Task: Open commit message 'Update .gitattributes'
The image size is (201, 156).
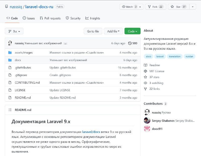Action: (63, 68)
